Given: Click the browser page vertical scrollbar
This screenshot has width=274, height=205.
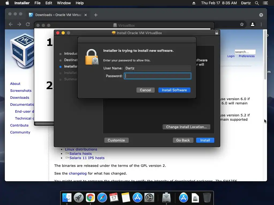Looking at the screenshot, I should (x=265, y=55).
